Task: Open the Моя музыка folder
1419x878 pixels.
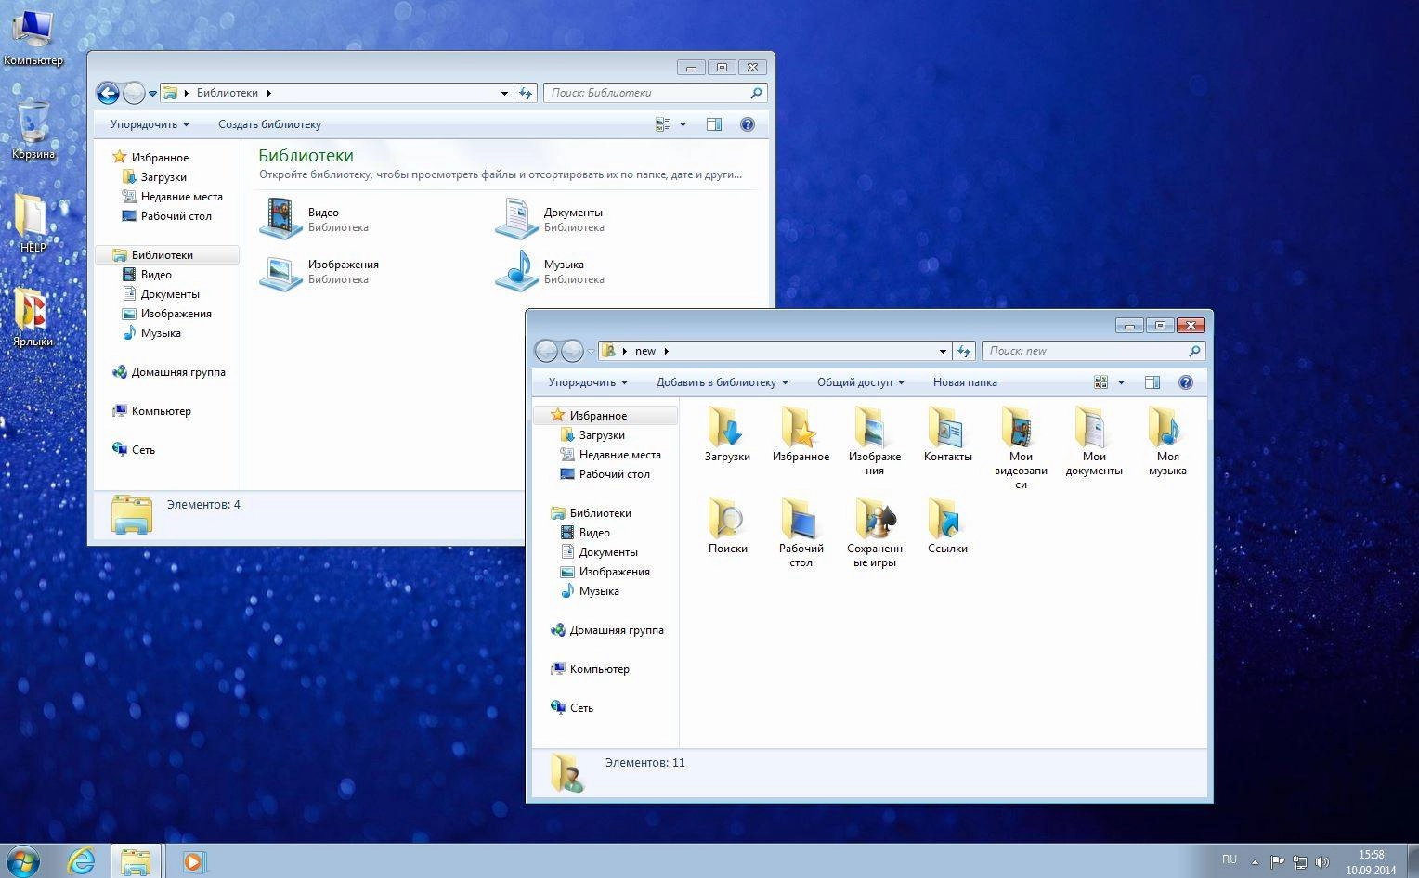Action: click(1167, 441)
